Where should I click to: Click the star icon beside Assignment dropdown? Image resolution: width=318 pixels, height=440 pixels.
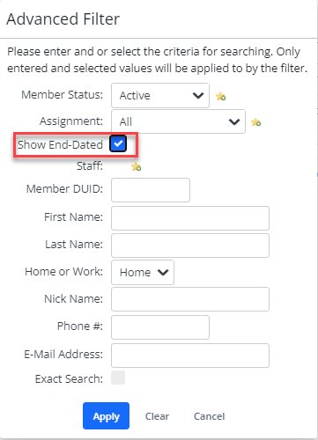coord(255,122)
